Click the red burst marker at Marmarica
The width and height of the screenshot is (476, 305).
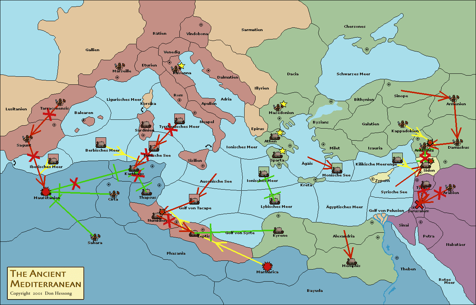click(268, 266)
